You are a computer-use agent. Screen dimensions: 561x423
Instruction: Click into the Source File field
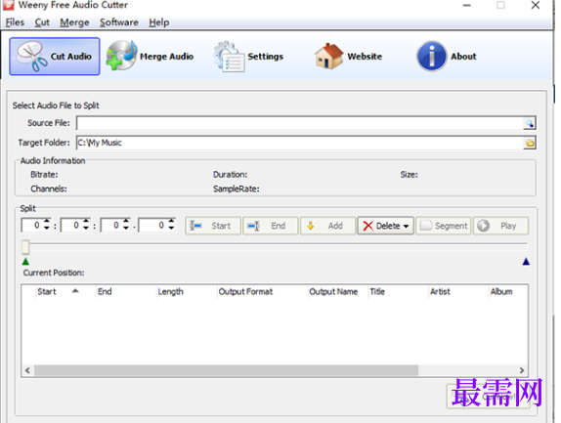pyautogui.click(x=300, y=123)
